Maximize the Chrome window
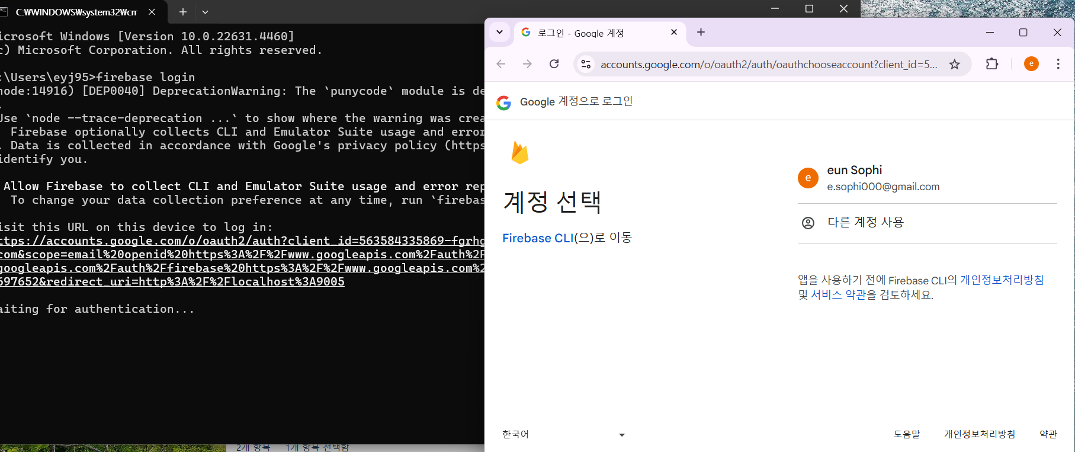The image size is (1075, 452). pyautogui.click(x=1023, y=33)
